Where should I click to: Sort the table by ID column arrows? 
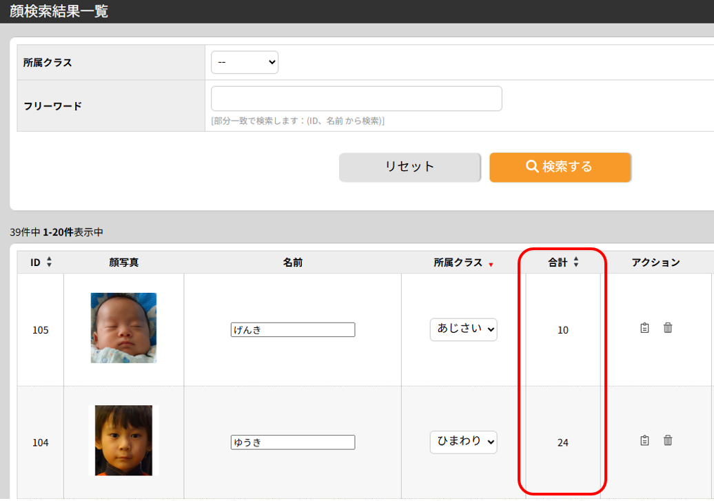(x=49, y=263)
